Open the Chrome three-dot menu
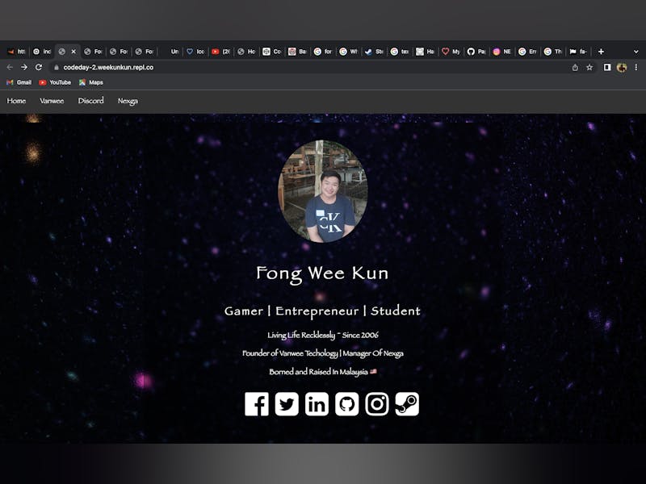 pyautogui.click(x=636, y=67)
